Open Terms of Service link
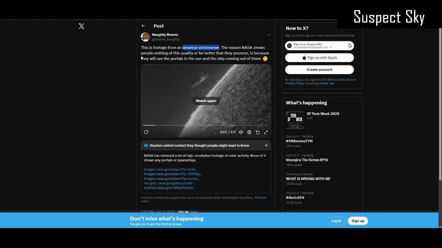The width and height of the screenshot is (442, 248). [338, 80]
